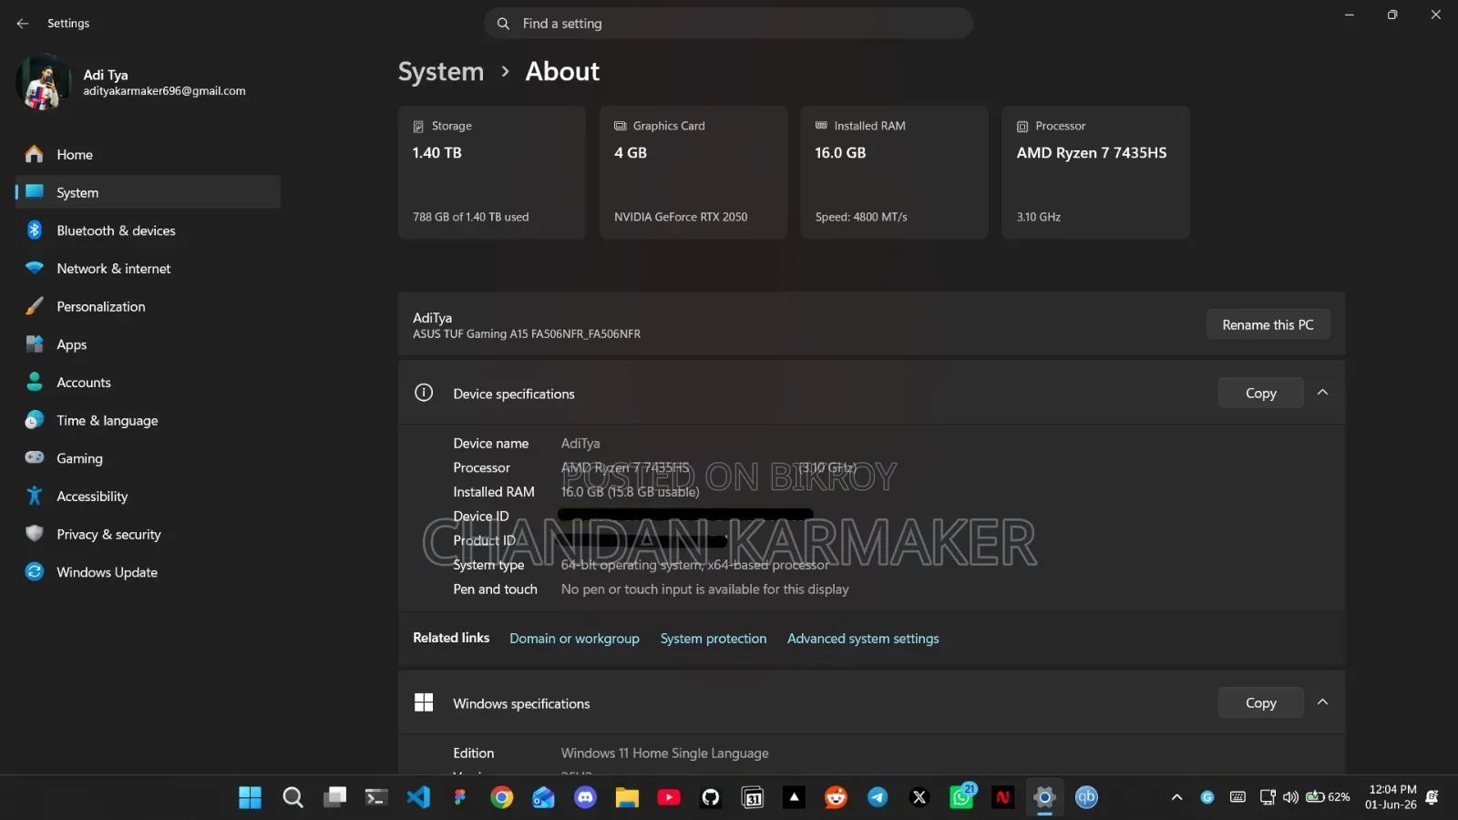
Task: Open Telegram from the taskbar
Action: click(878, 798)
